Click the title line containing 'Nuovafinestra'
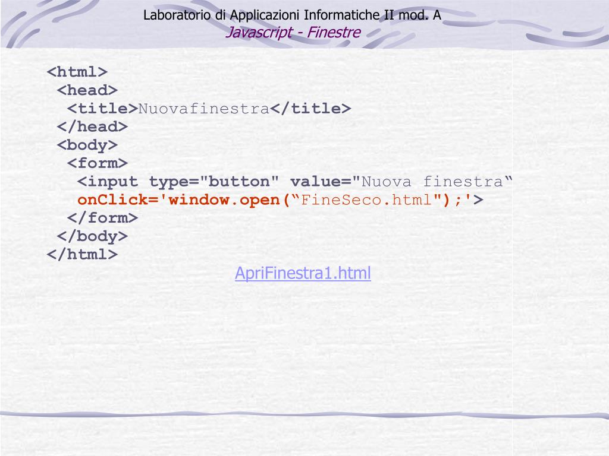Viewport: 609px width, 456px height. (x=209, y=109)
